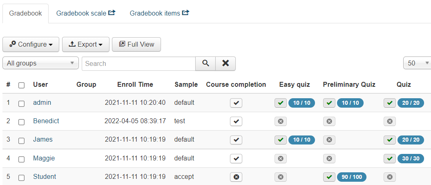
Task: Click Student's course completion X icon
Action: coord(236,177)
